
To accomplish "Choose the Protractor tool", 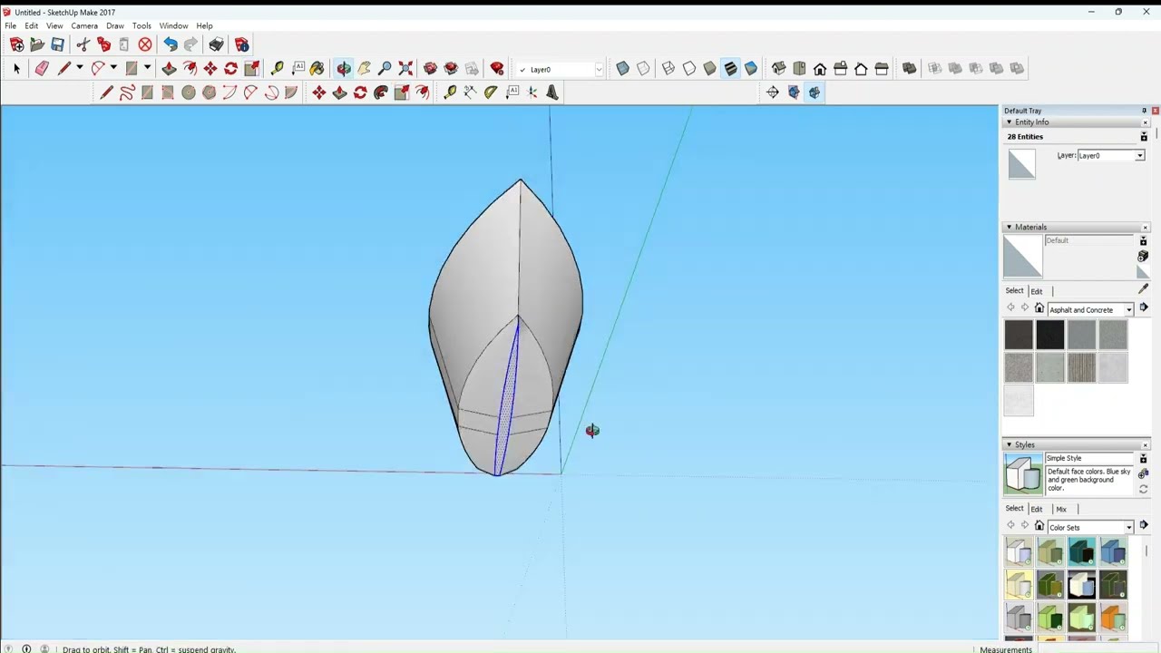I will tap(491, 93).
